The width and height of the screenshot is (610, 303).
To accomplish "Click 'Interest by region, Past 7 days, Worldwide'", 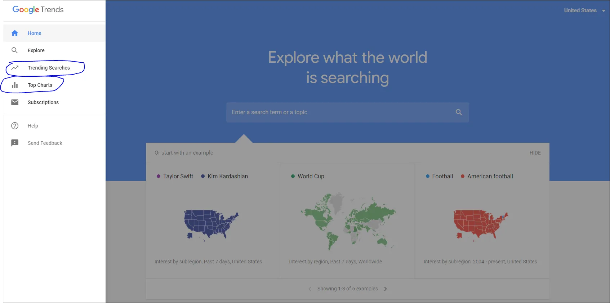I will (x=335, y=262).
